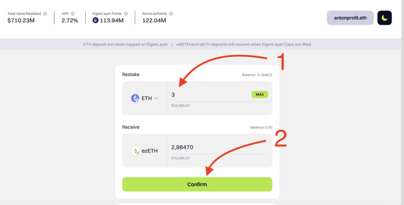The height and width of the screenshot is (205, 404).
Task: Click the EigenLayer logo beside 113.94M
Action: pos(95,21)
